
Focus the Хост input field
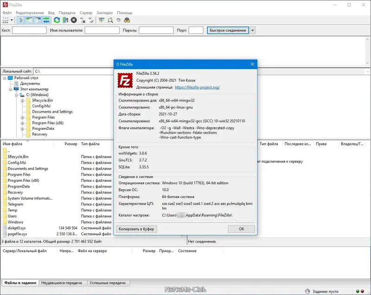click(x=29, y=30)
